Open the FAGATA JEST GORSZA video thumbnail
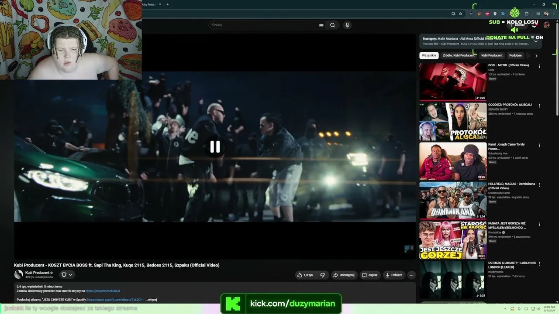Image resolution: width=559 pixels, height=314 pixels. (453, 240)
